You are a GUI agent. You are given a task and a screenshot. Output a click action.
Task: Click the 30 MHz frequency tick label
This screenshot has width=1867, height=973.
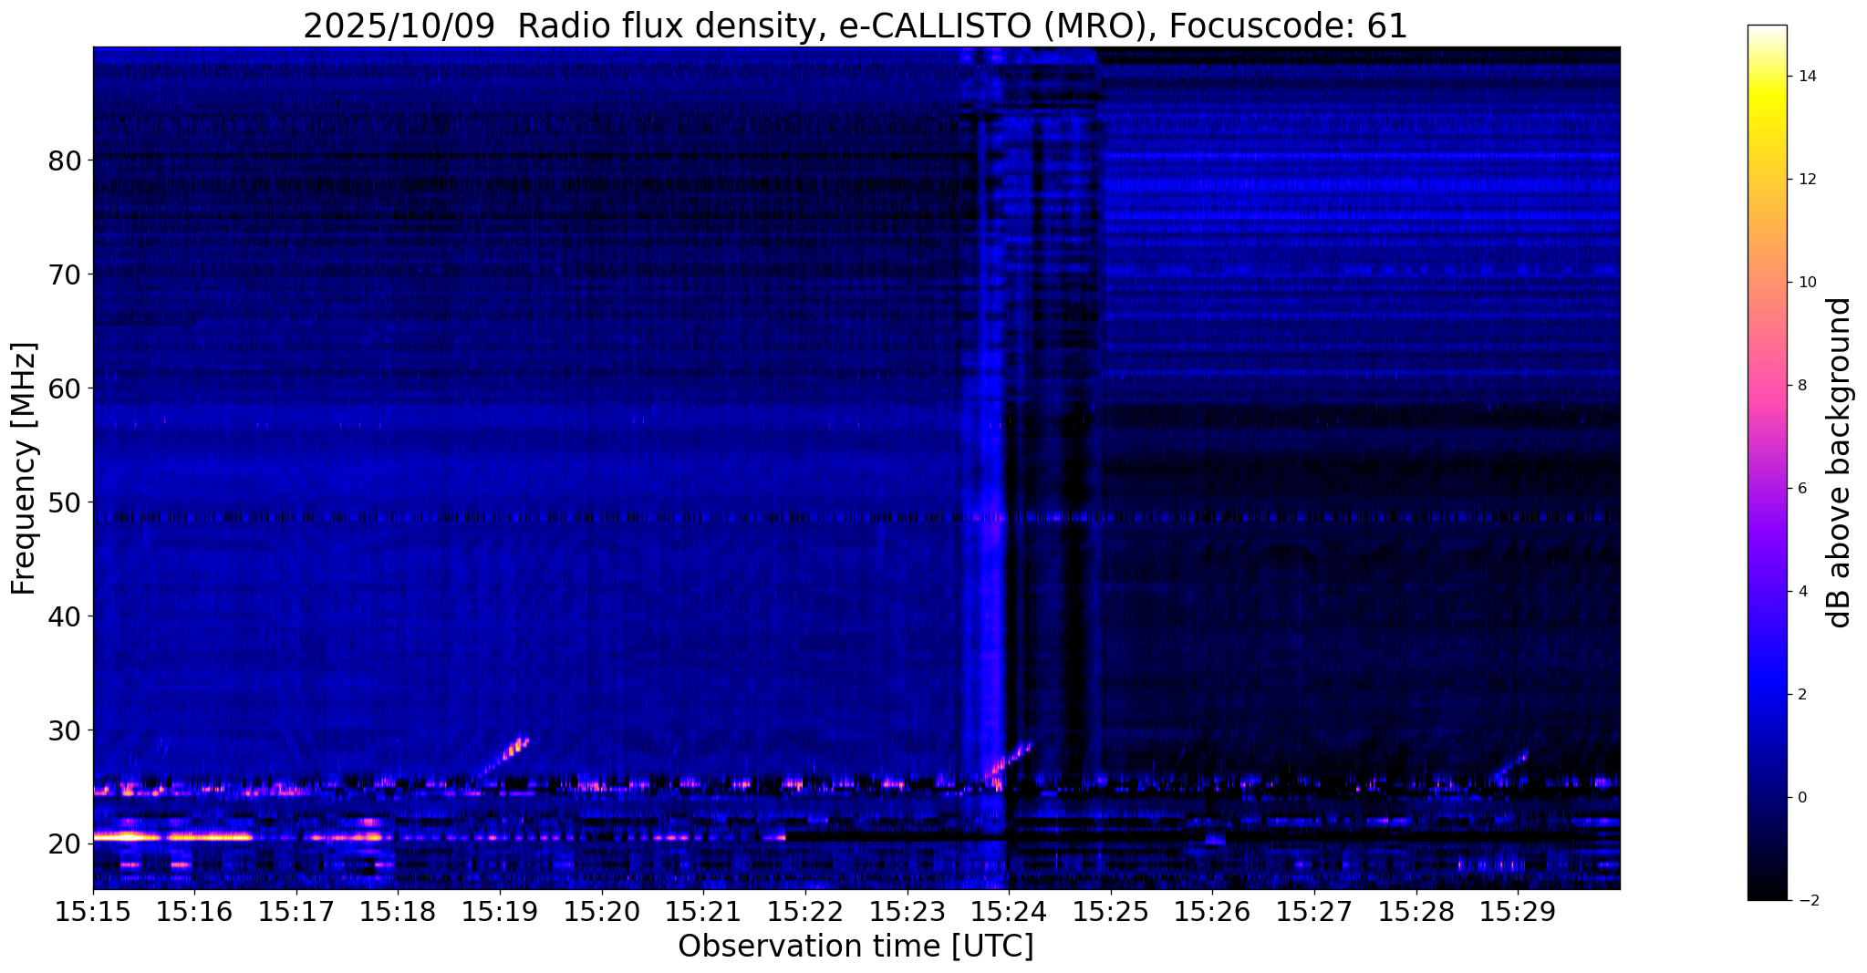click(64, 730)
